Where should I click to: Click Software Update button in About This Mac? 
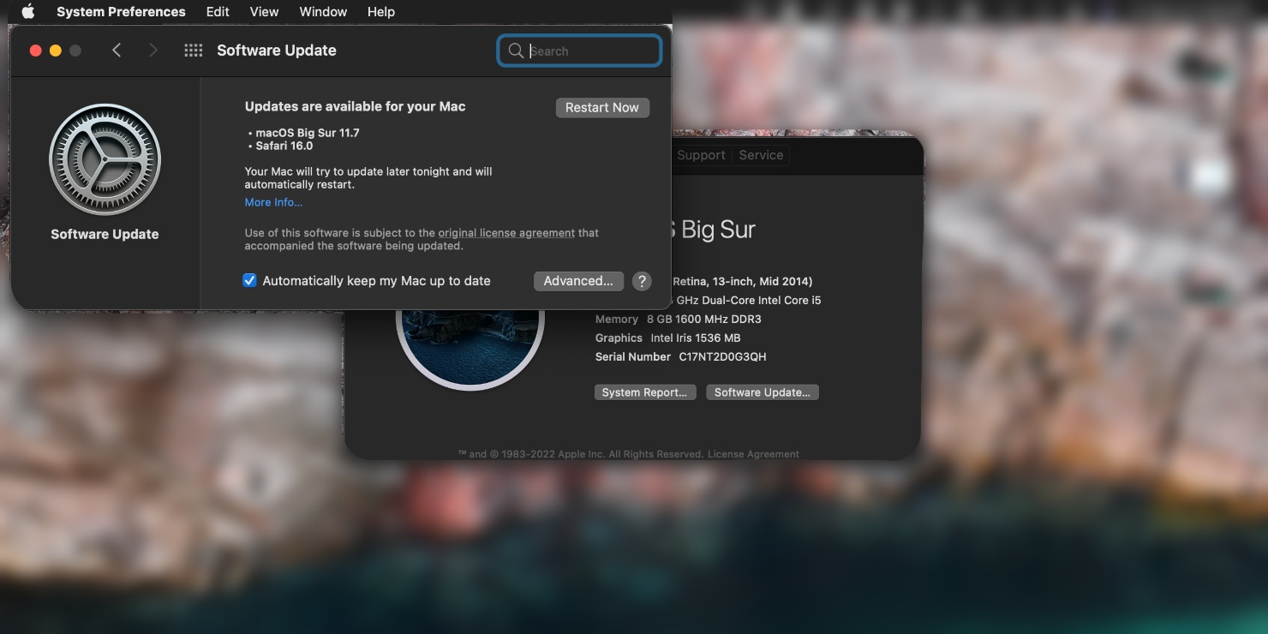pyautogui.click(x=763, y=392)
